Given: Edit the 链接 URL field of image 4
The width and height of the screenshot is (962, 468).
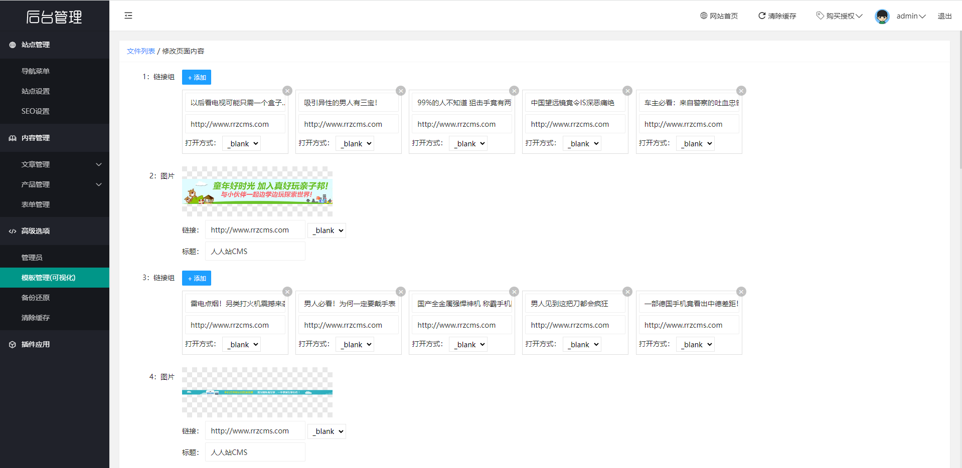Looking at the screenshot, I should (255, 430).
